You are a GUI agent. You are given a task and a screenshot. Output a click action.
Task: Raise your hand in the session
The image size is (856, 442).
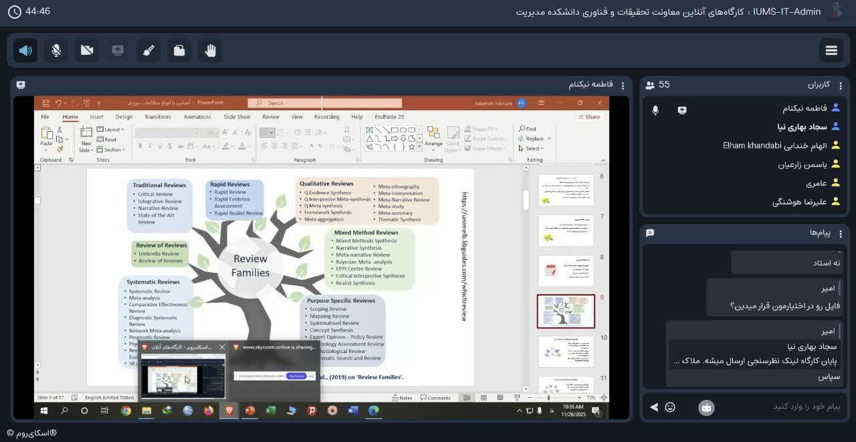(210, 51)
